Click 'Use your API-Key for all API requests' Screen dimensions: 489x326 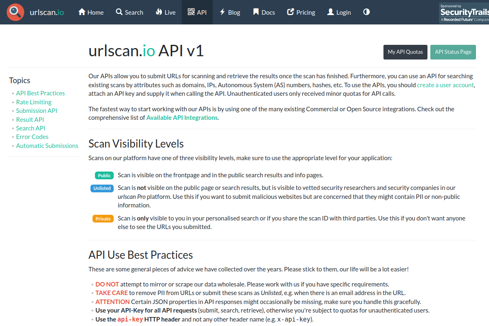pyautogui.click(x=146, y=311)
